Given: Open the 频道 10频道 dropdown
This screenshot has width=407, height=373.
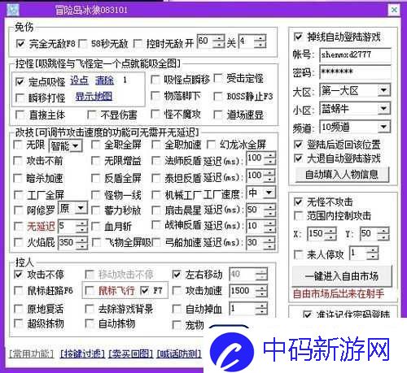Looking at the screenshot, I should tap(383, 127).
